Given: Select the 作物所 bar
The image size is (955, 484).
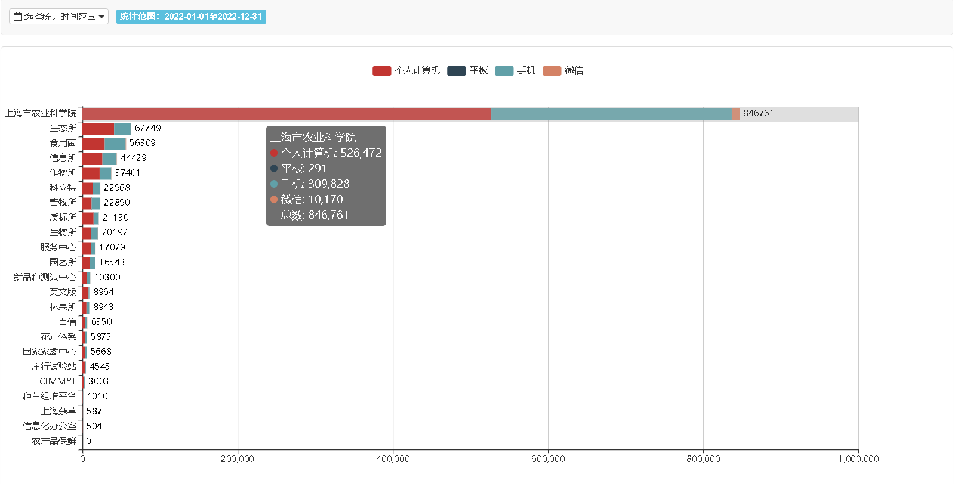Looking at the screenshot, I should (x=97, y=173).
